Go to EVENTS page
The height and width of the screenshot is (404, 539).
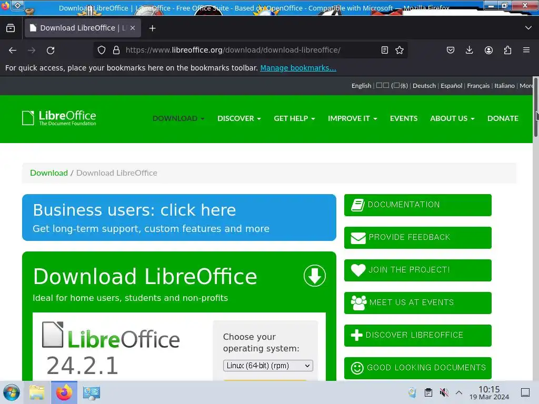[404, 118]
